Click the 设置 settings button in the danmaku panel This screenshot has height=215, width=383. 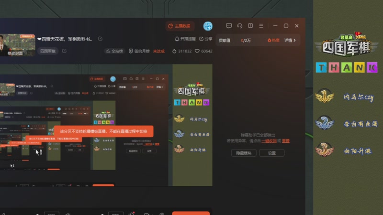[272, 153]
